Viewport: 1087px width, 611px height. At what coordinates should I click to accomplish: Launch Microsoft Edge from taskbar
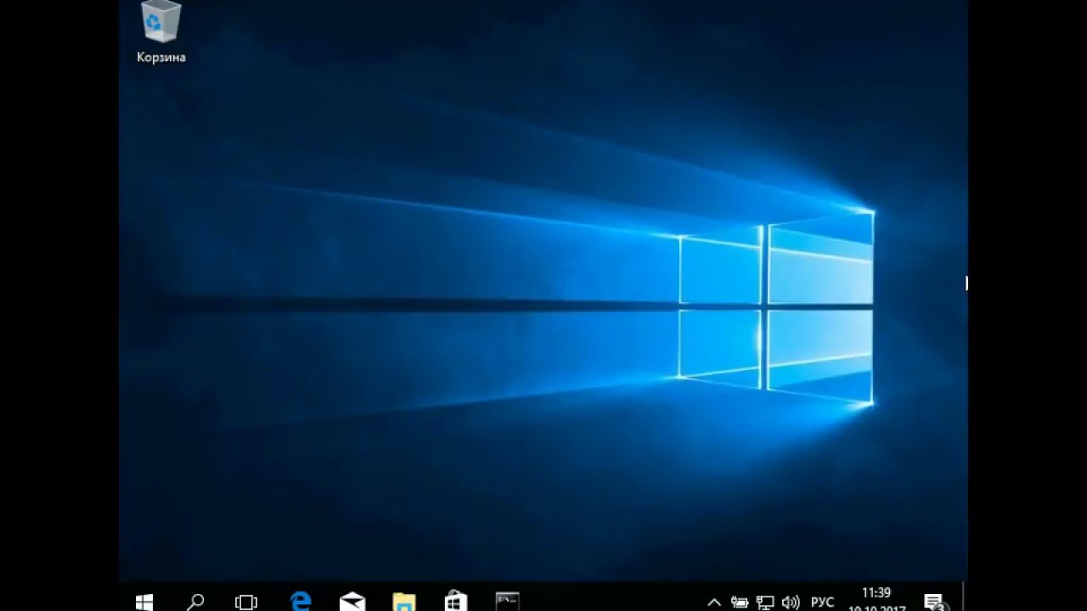point(301,602)
